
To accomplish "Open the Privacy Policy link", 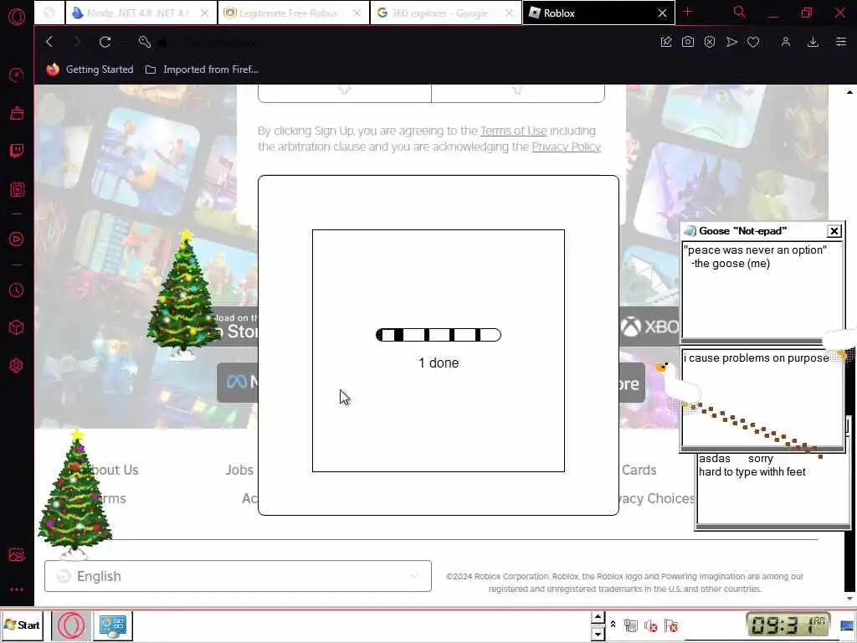I will (567, 147).
